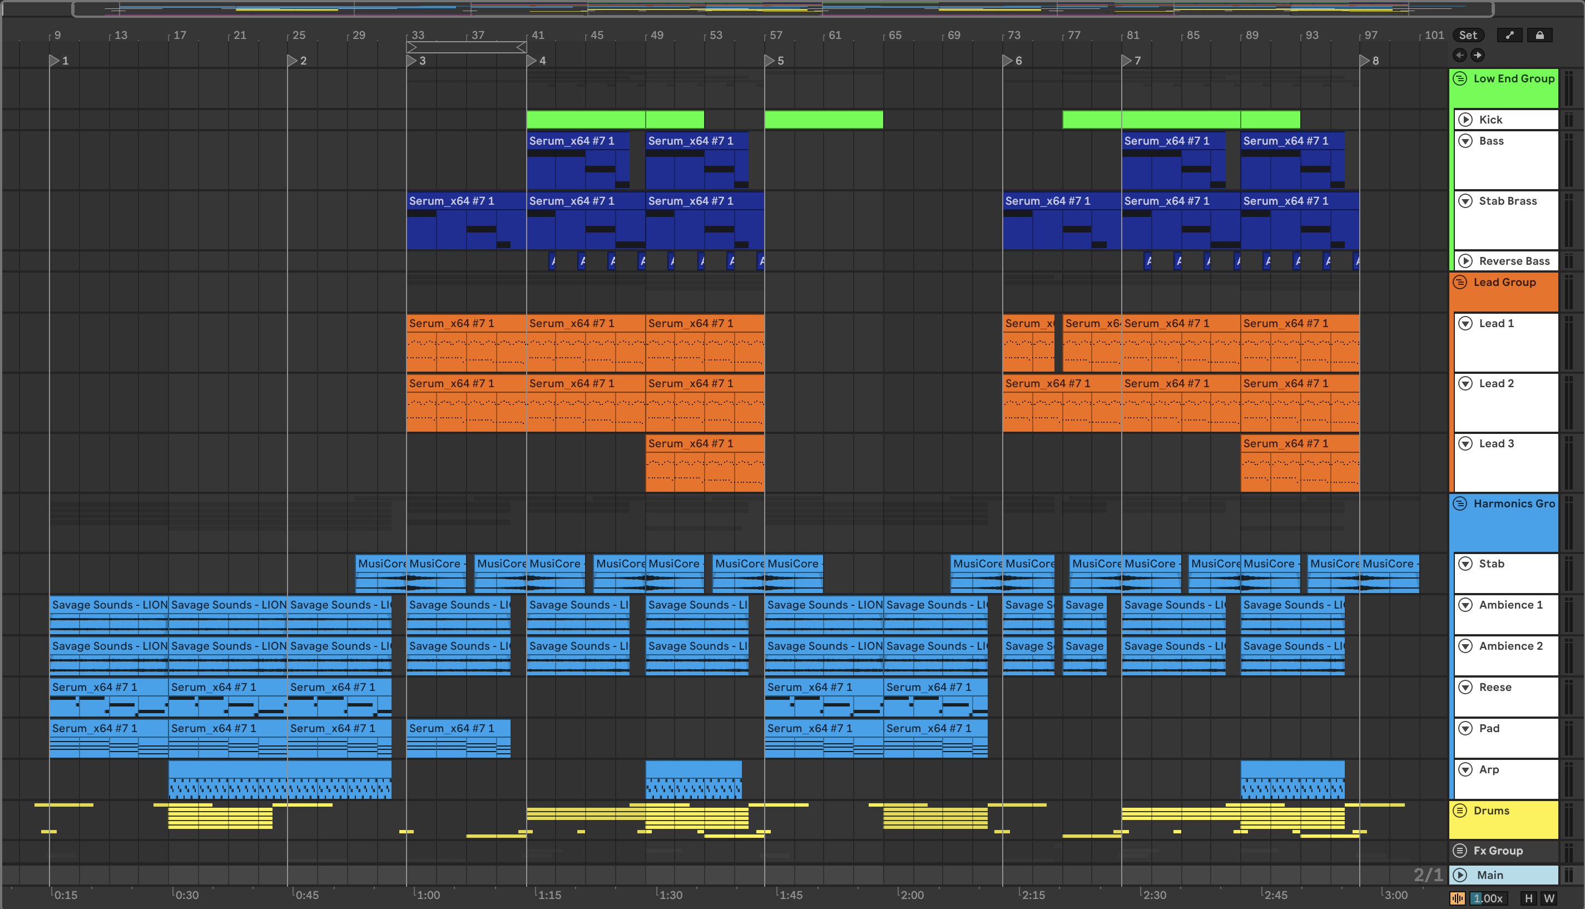Screen dimensions: 1585x909
Task: Click the orange waveform icon at bottom
Action: tap(1457, 898)
